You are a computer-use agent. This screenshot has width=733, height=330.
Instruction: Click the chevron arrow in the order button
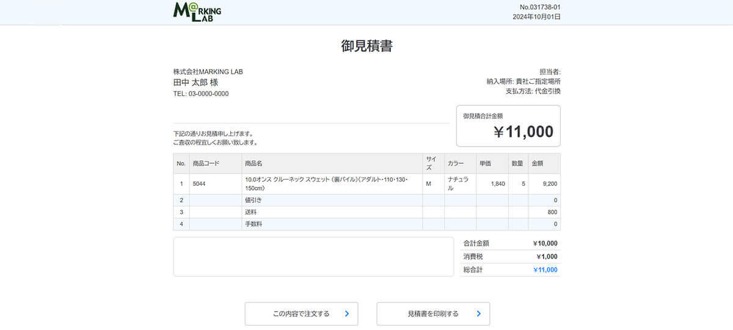tap(347, 313)
